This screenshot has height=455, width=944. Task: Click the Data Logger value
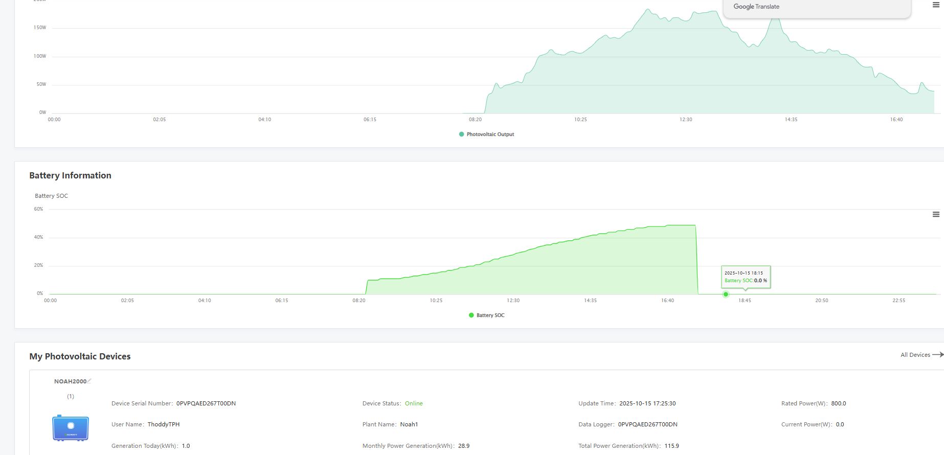[647, 424]
